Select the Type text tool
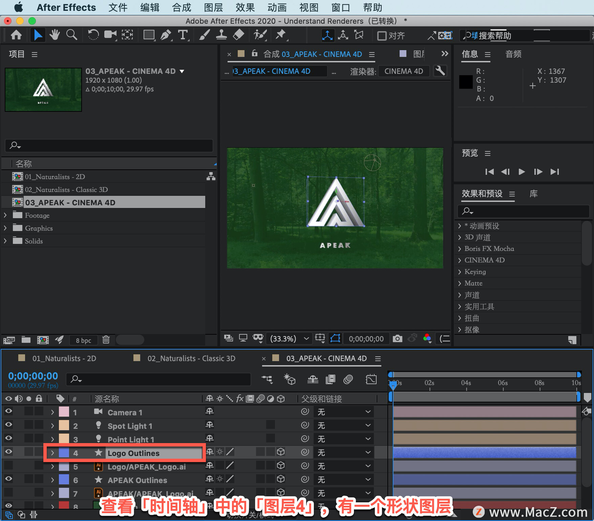The width and height of the screenshot is (594, 521). 183,35
